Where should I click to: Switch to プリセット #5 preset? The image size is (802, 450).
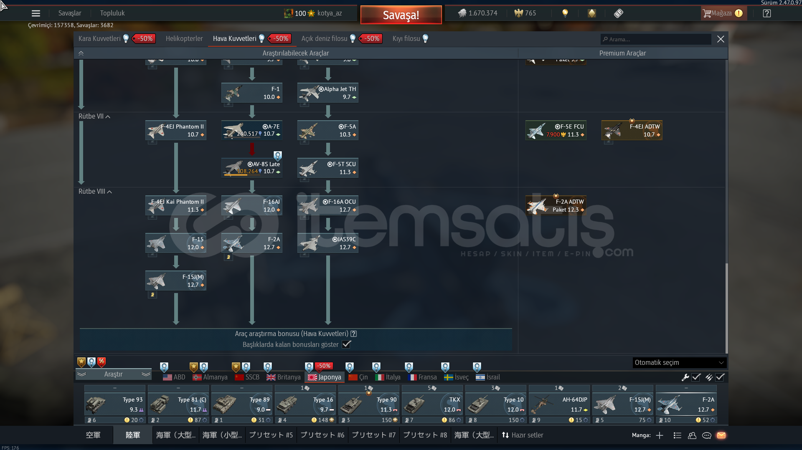271,435
